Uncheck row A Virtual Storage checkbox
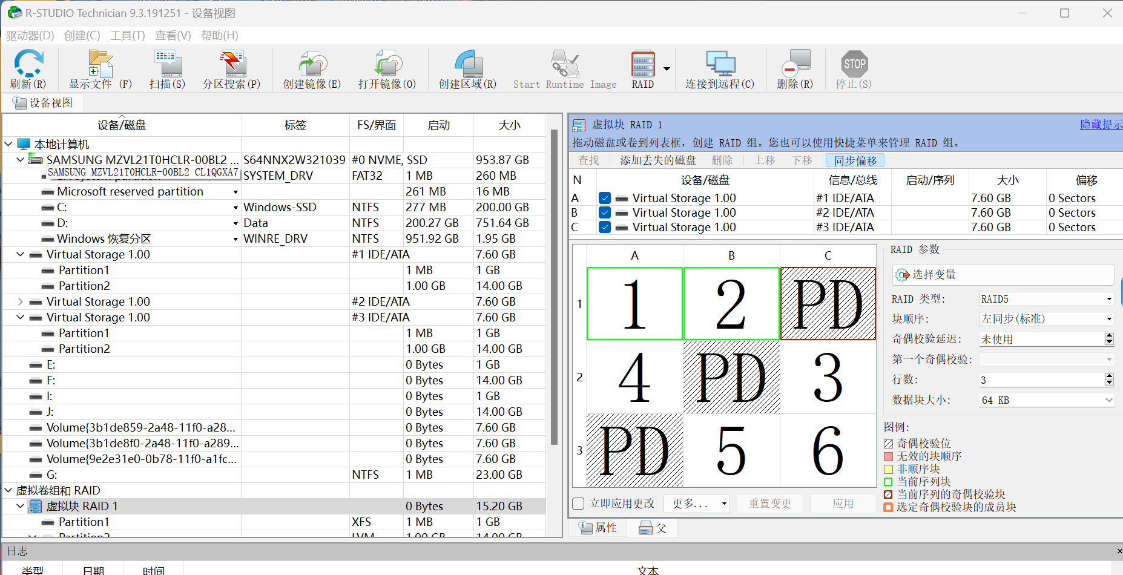The height and width of the screenshot is (575, 1123). click(x=604, y=198)
